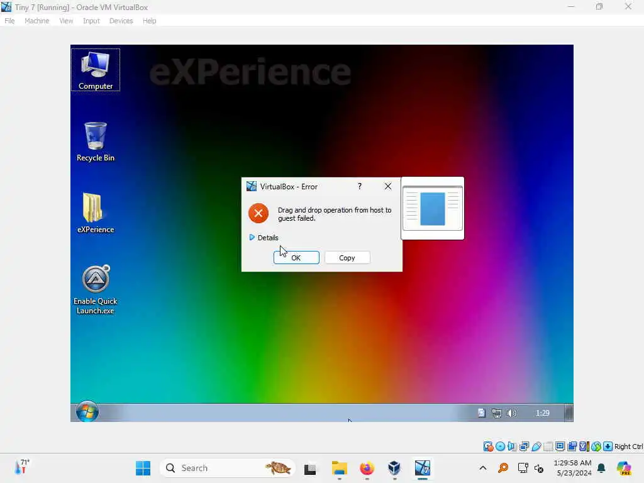Click the audio status bar icon

tap(512, 447)
